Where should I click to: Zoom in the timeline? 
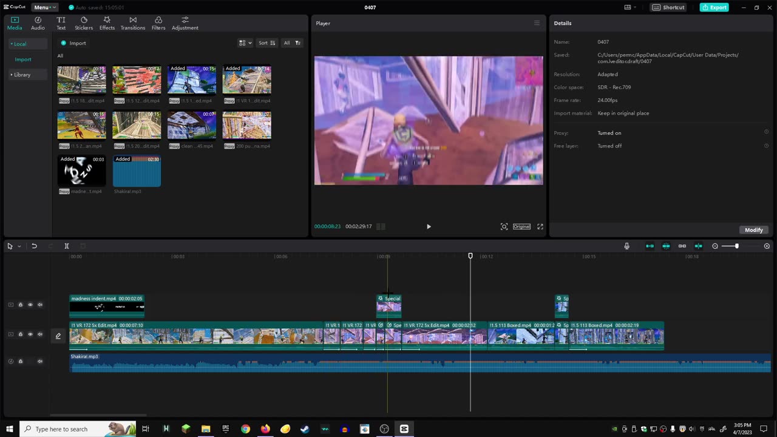pos(767,246)
